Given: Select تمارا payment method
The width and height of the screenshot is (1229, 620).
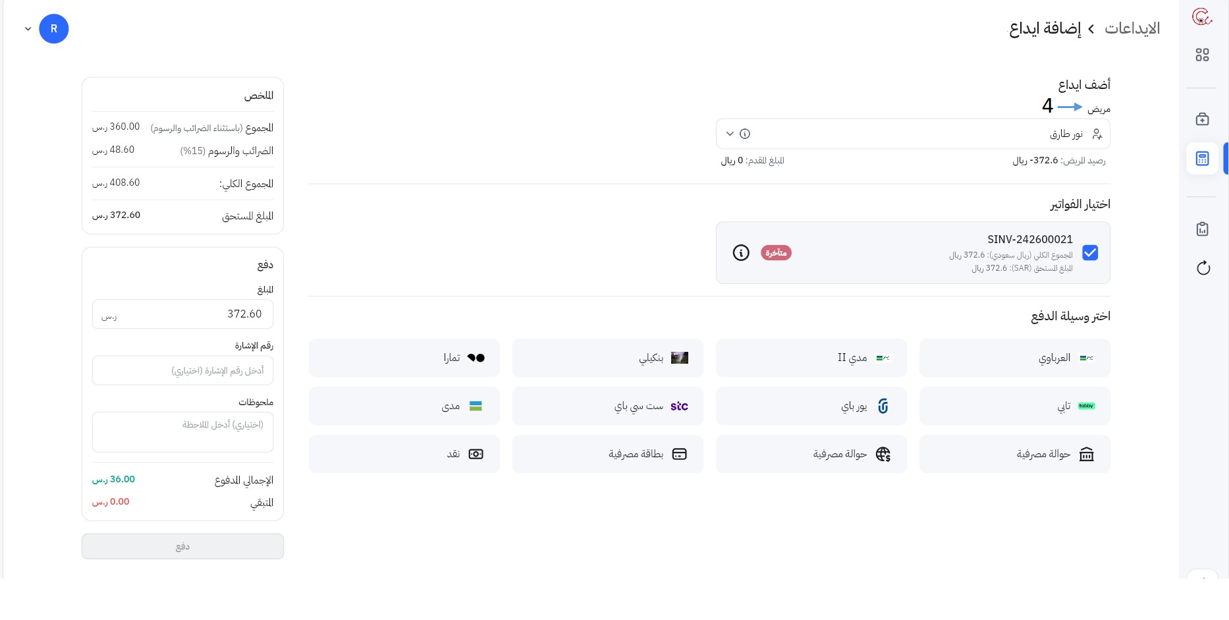Looking at the screenshot, I should pyautogui.click(x=404, y=358).
